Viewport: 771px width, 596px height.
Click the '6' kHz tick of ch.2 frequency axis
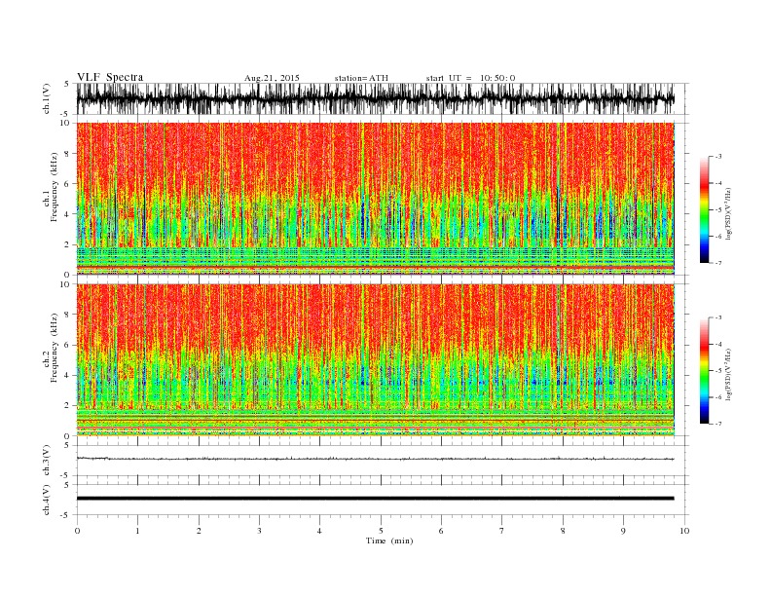tap(68, 345)
